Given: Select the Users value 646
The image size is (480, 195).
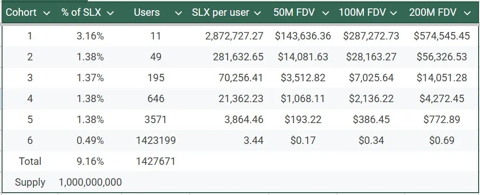Looking at the screenshot, I should click(156, 98).
